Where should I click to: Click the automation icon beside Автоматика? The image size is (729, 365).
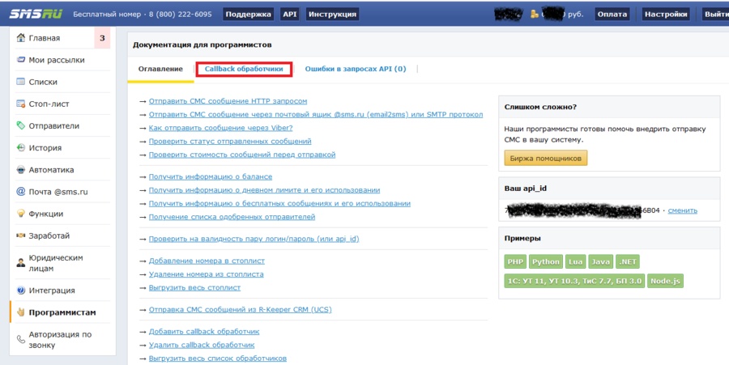pos(20,170)
